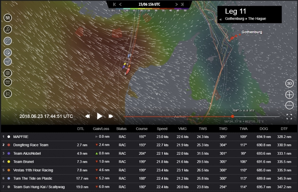
Task: Click Team AkzoNobel's 31.5 kts TWS
Action: pyautogui.click(x=203, y=153)
